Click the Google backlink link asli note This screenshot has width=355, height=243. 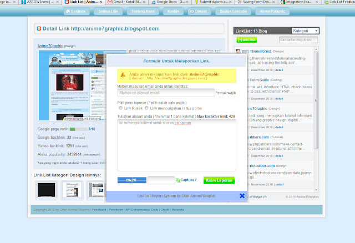pos(79,138)
